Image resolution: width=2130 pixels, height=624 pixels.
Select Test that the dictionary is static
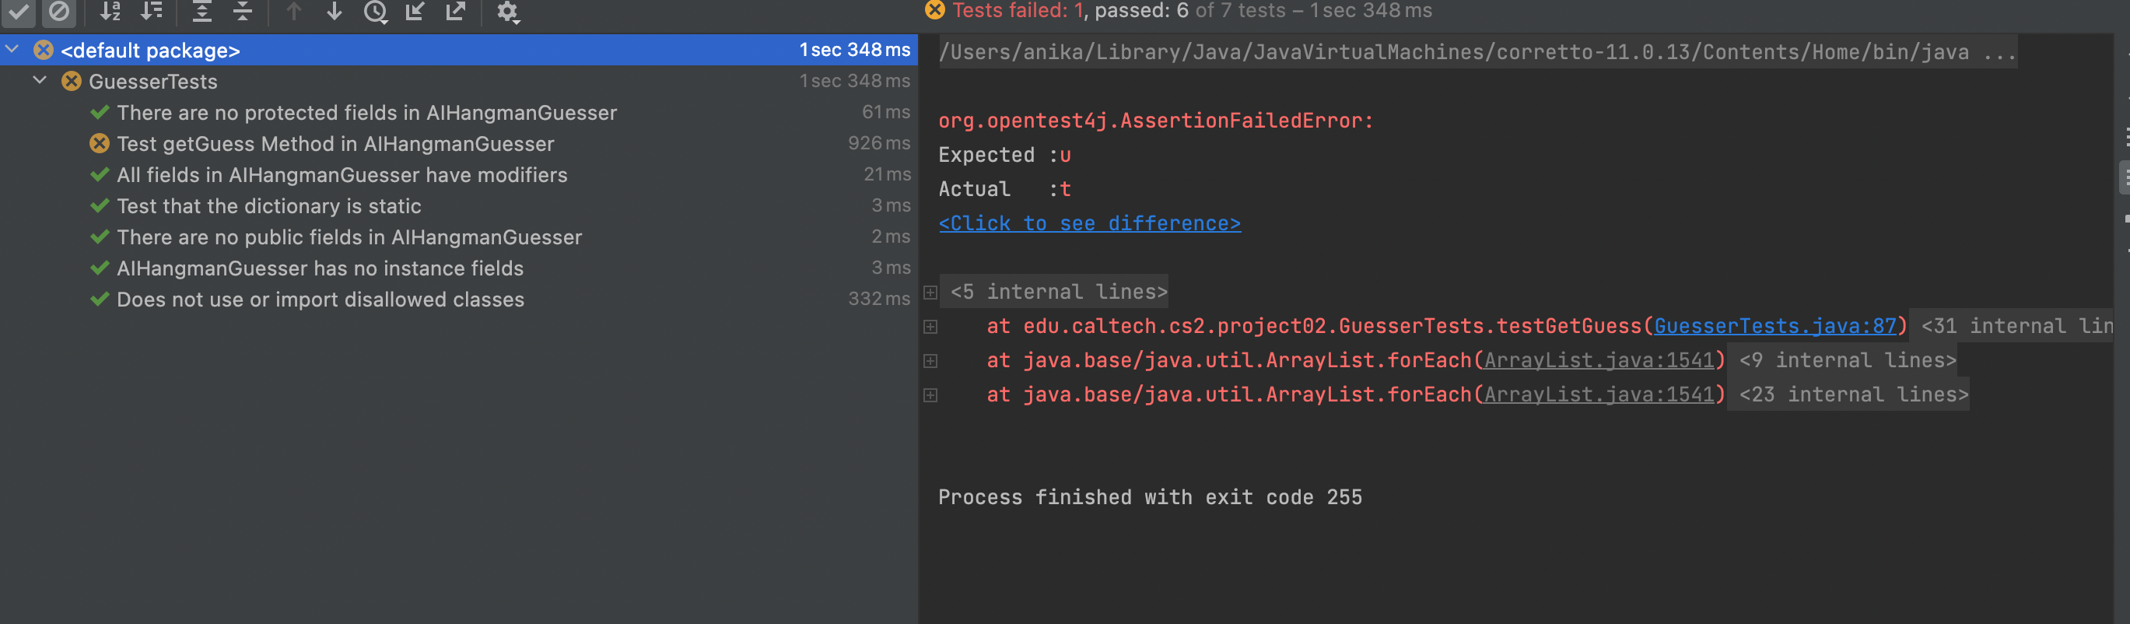268,206
